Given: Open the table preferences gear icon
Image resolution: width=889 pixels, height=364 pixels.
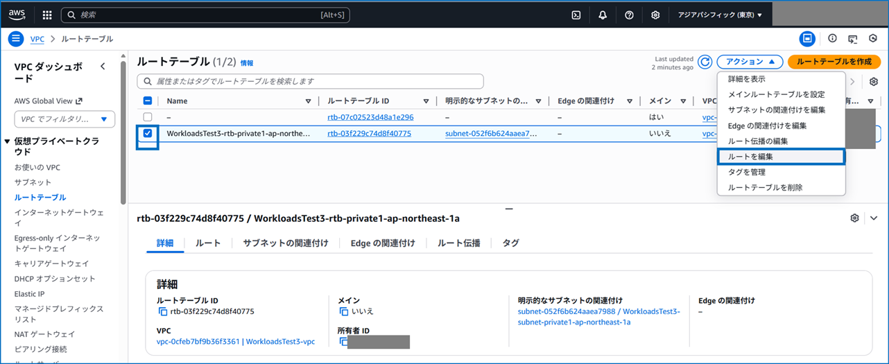Looking at the screenshot, I should click(874, 82).
